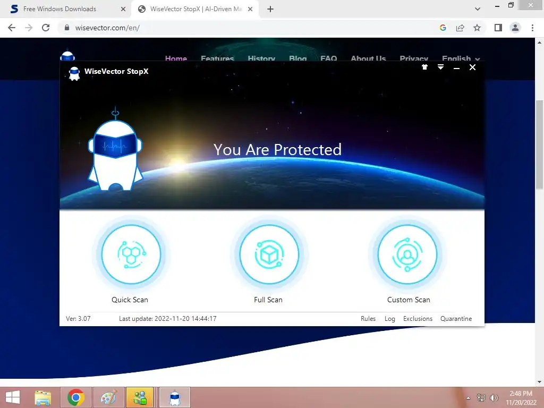
Task: Open the Rules link in StopX footer
Action: [x=368, y=319]
